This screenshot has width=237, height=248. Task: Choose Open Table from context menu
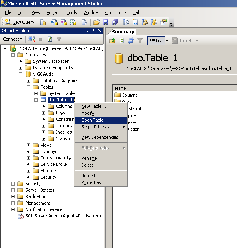tap(101, 120)
